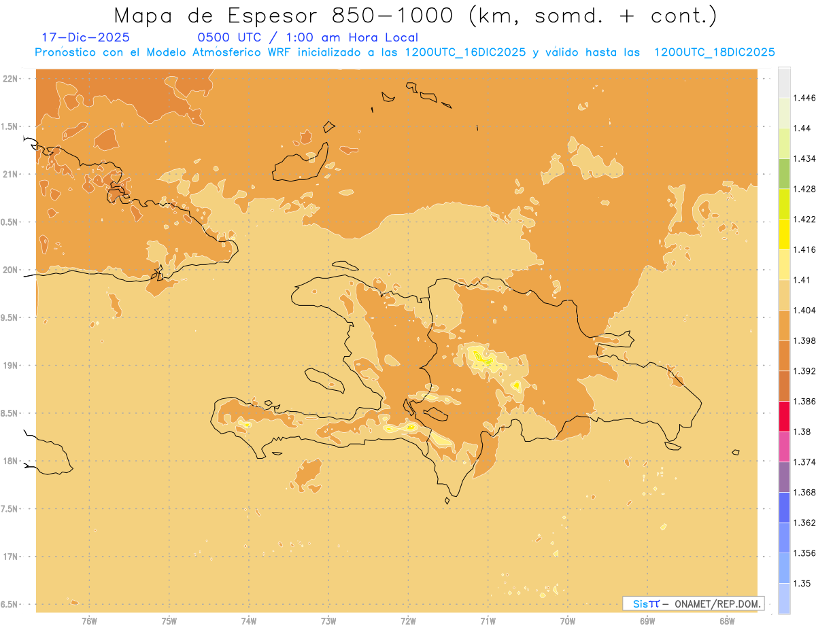816x630 pixels.
Task: Select the date label "17-Dic-2025"
Action: 86,38
